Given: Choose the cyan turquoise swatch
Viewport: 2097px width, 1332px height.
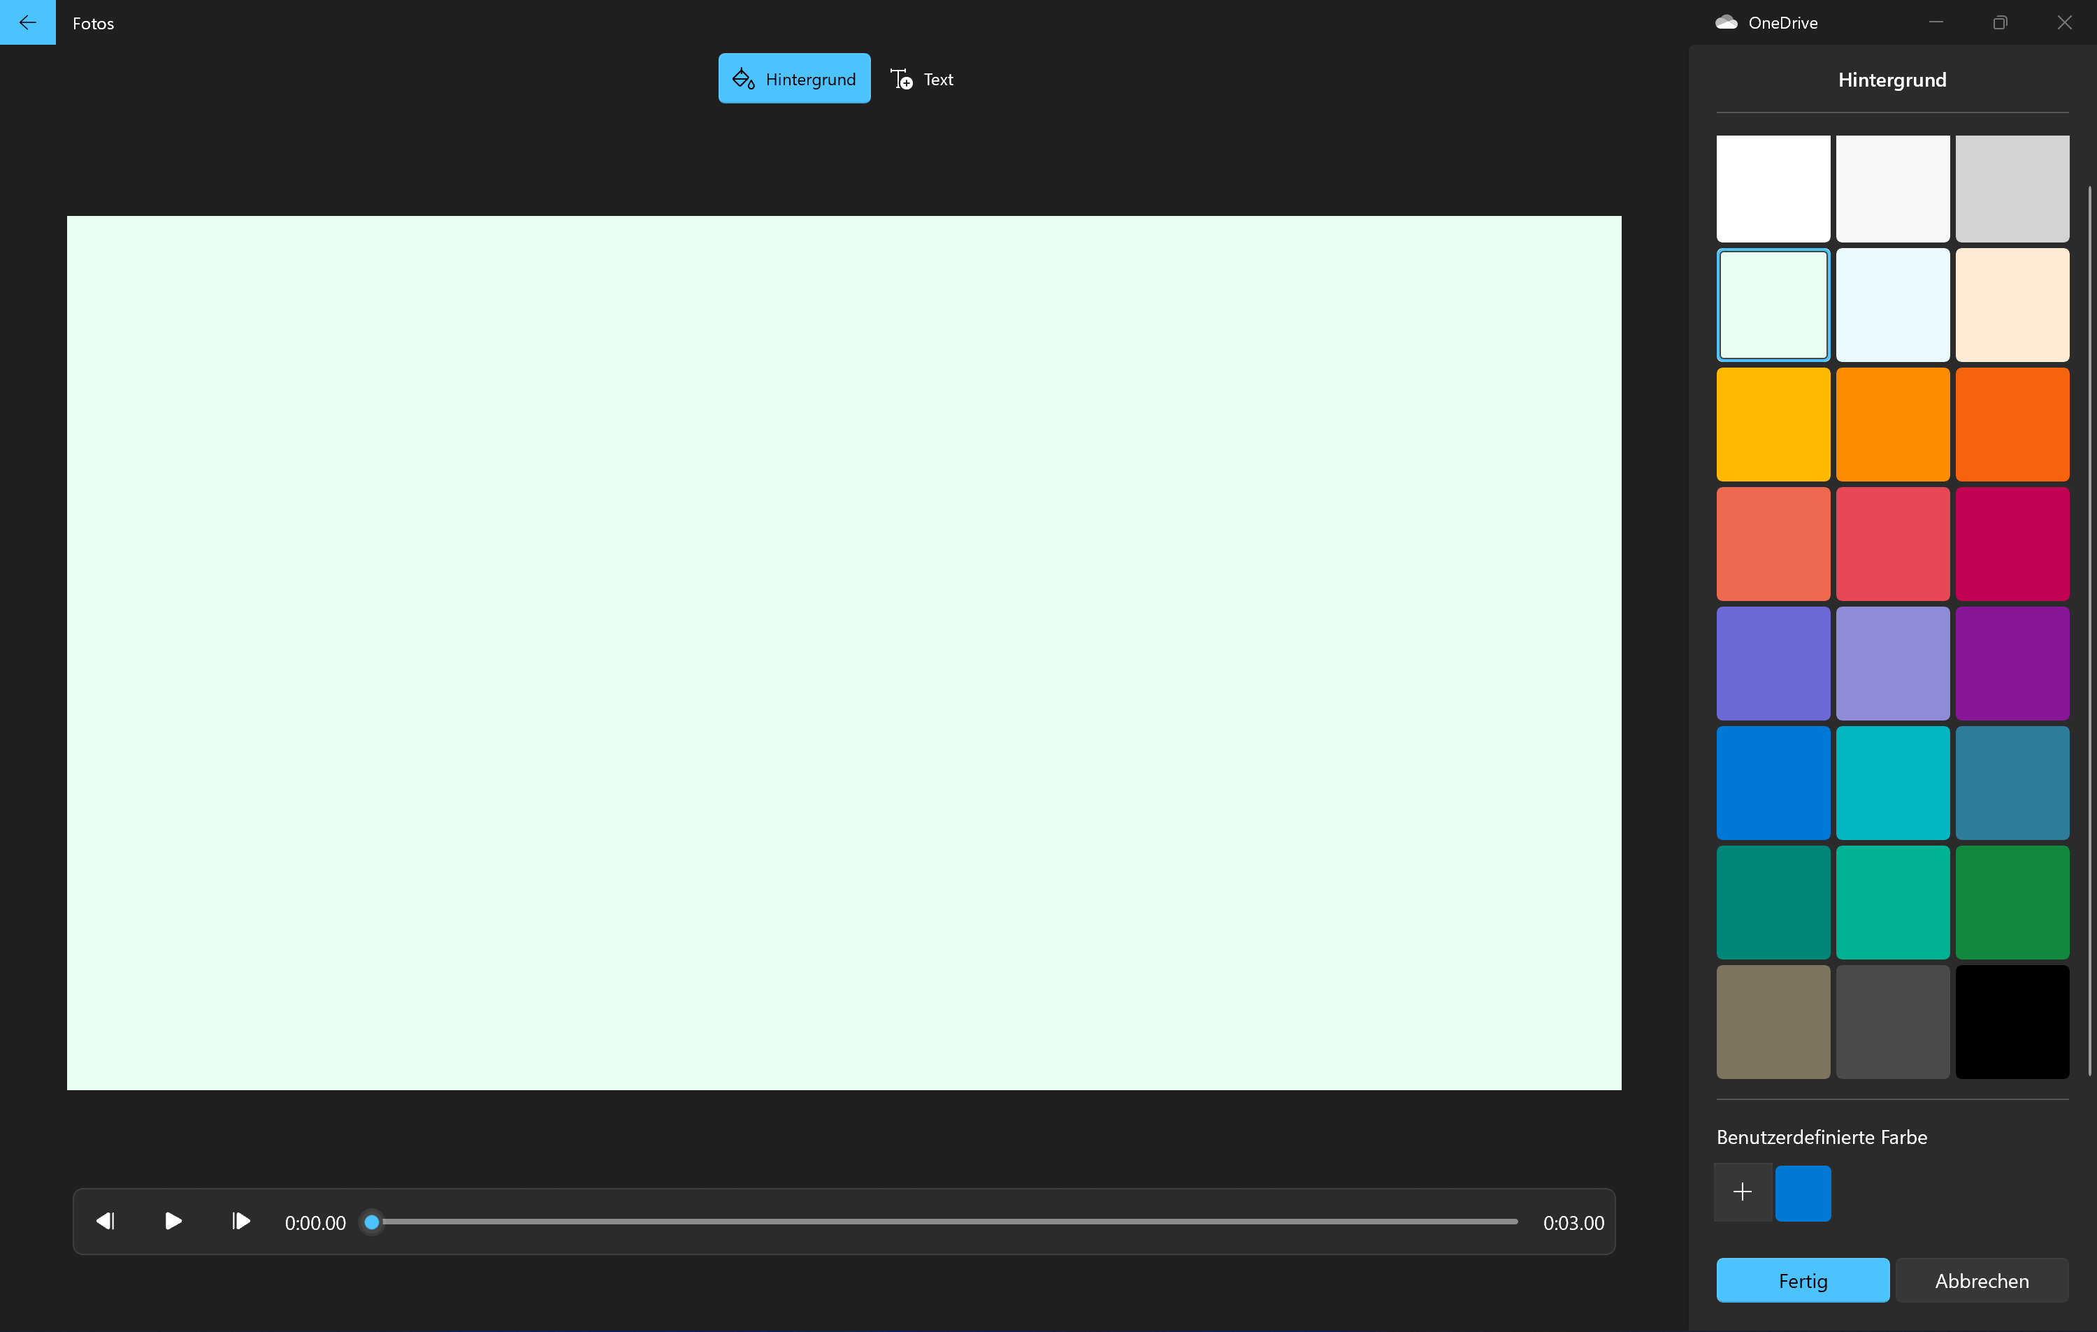Looking at the screenshot, I should pyautogui.click(x=1892, y=783).
